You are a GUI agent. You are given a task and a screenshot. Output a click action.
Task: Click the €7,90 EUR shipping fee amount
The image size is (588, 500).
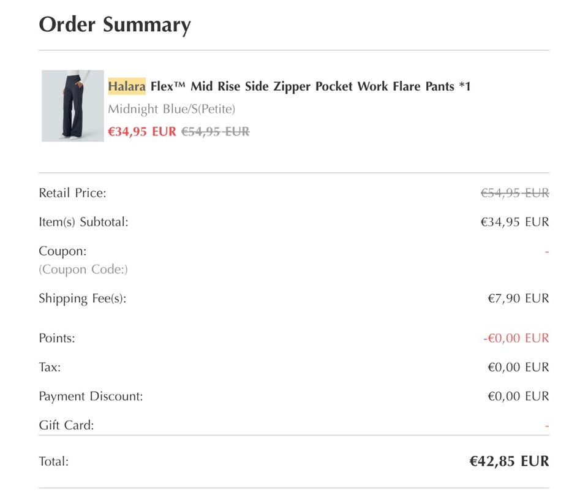[518, 298]
